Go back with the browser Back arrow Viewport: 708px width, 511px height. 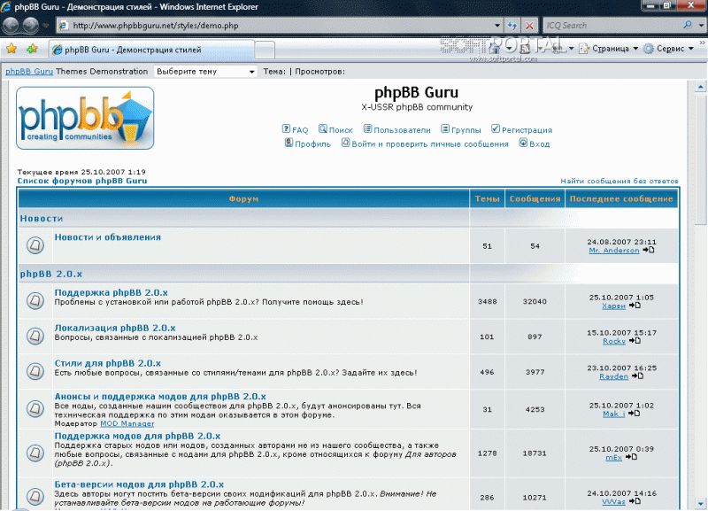(11, 26)
